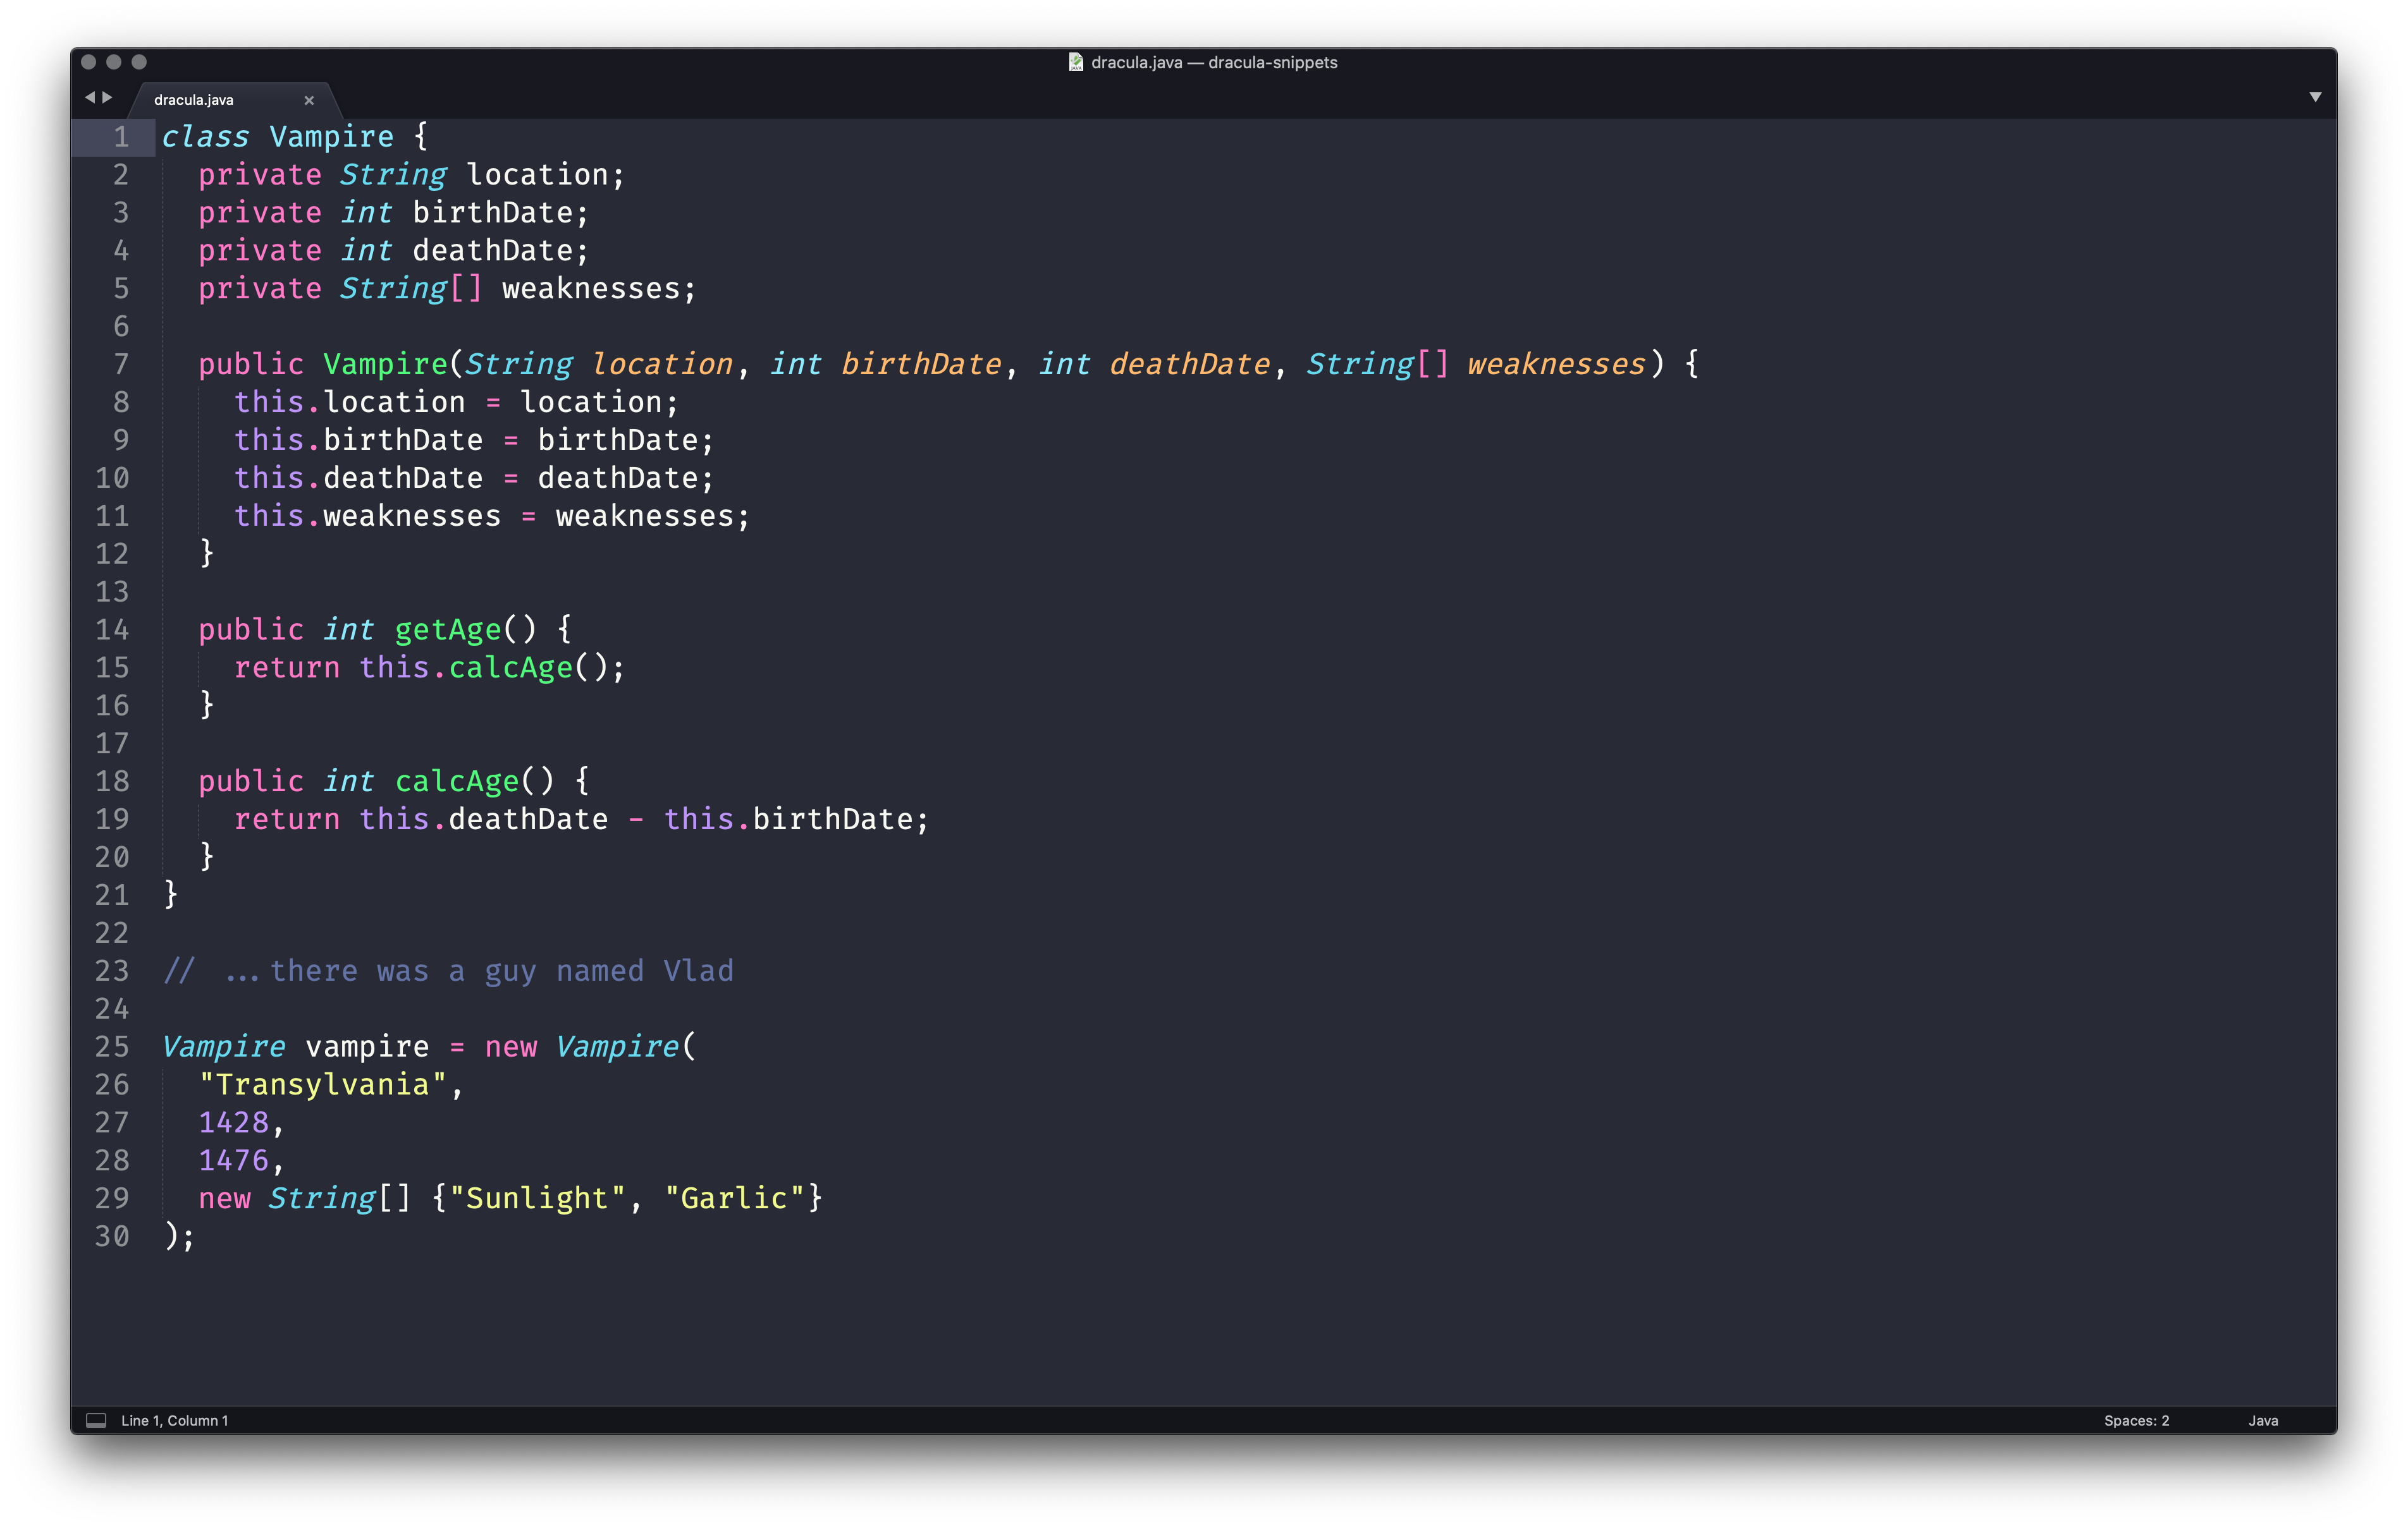This screenshot has width=2408, height=1528.
Task: Click the red close window button
Action: click(88, 62)
